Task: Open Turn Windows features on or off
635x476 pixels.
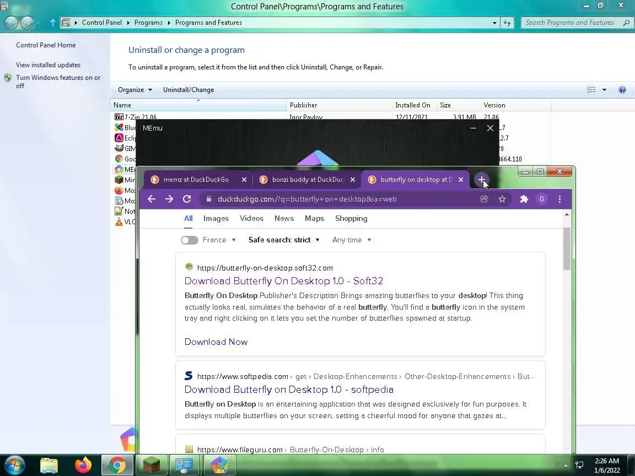Action: [58, 82]
